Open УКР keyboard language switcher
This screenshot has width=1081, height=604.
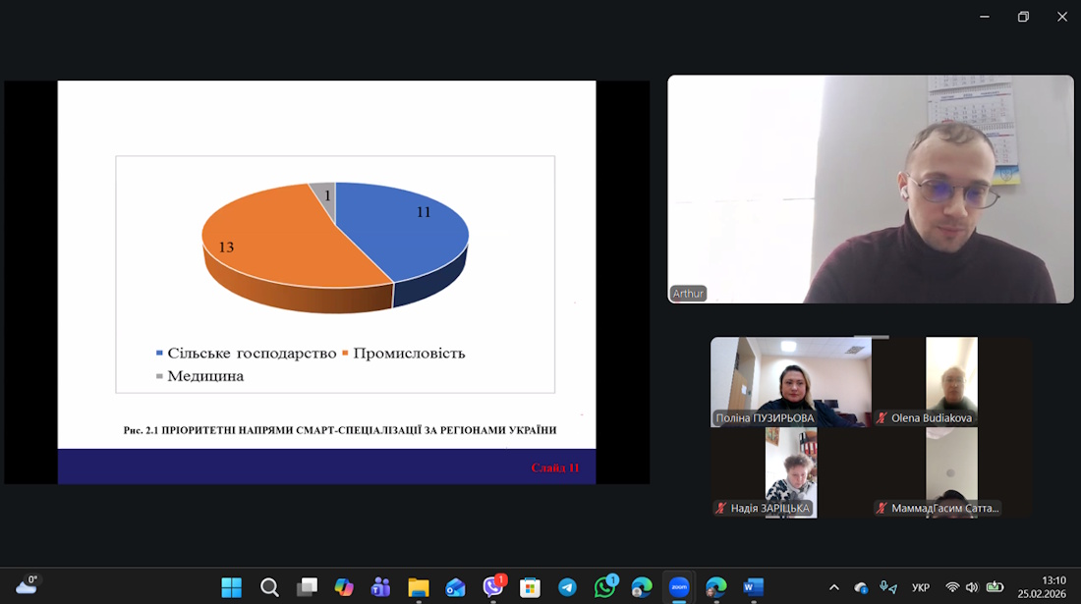tap(921, 587)
